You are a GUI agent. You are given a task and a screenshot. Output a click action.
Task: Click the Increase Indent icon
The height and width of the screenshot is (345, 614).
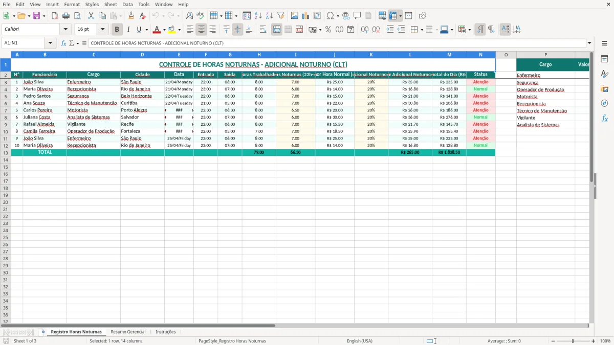390,30
